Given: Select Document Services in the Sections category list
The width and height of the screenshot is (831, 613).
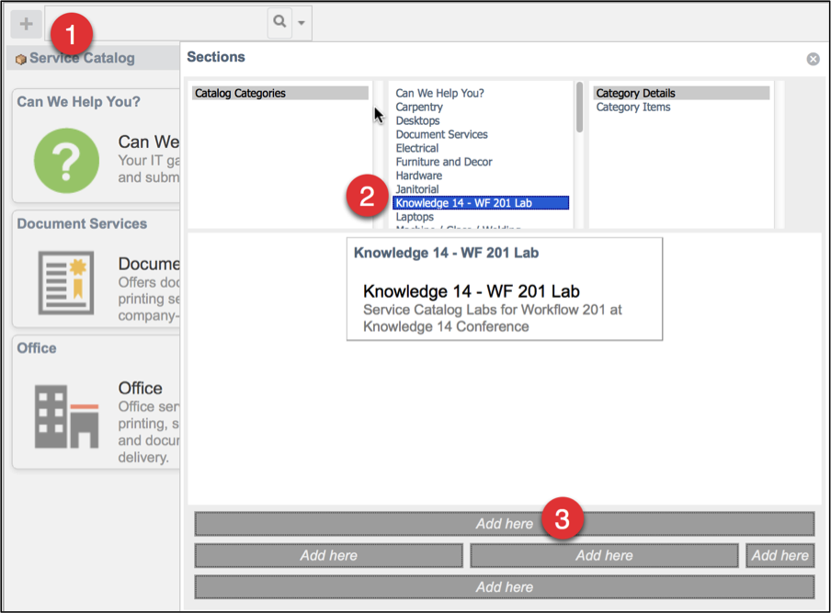Looking at the screenshot, I should [441, 134].
